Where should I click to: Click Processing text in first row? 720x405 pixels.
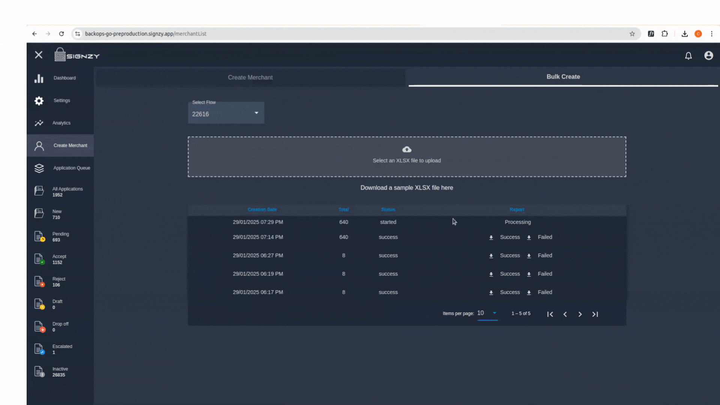517,222
